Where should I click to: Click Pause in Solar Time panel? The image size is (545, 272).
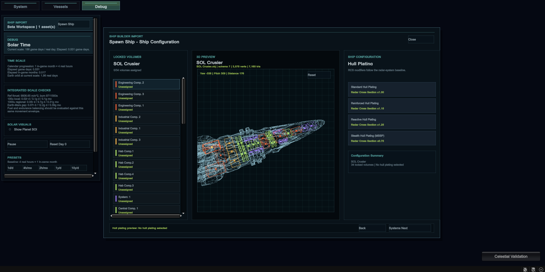point(27,144)
